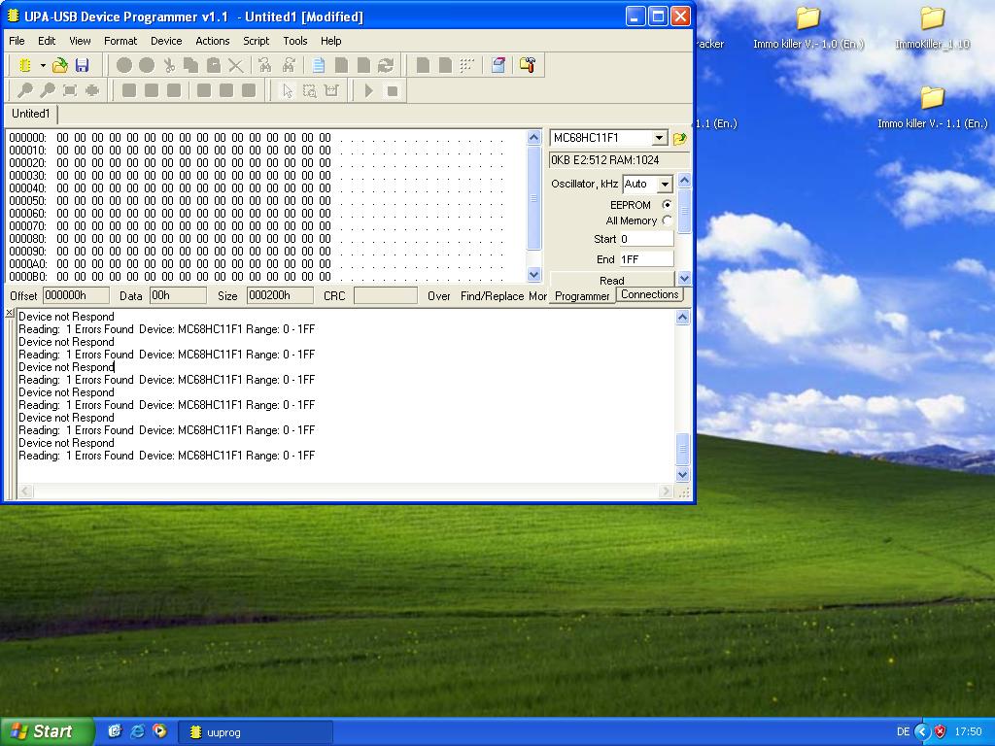Open the Oscillator kHz Auto dropdown
The image size is (995, 746).
point(665,185)
